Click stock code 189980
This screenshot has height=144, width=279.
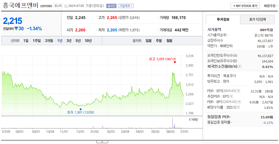(x=46, y=6)
